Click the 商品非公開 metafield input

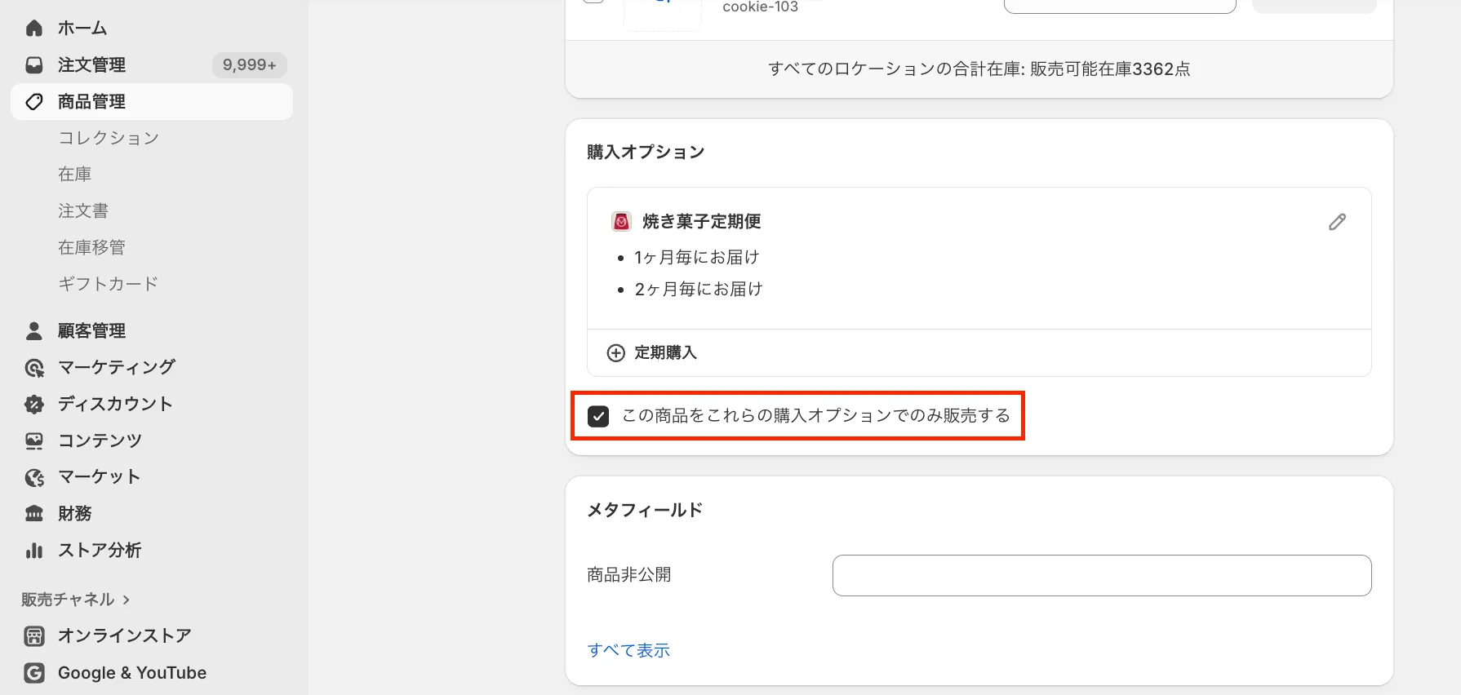coord(1101,576)
